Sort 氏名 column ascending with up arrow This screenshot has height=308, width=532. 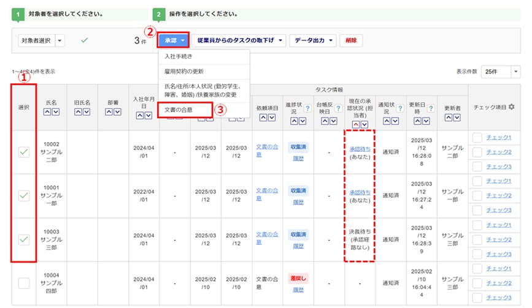[46, 111]
